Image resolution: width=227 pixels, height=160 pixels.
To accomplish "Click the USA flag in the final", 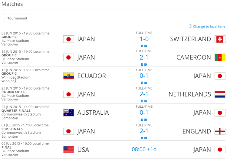I will point(68,150).
